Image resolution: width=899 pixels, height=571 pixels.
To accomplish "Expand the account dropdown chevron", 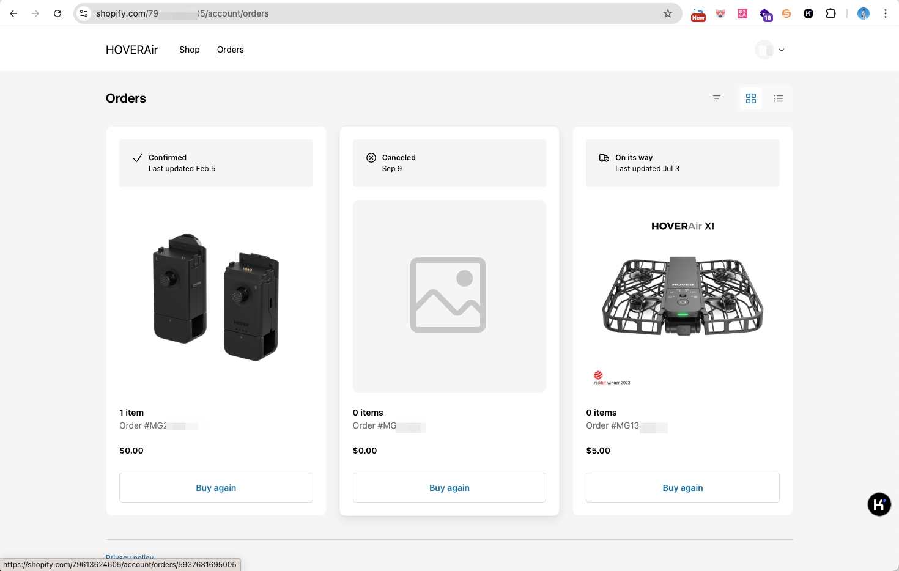I will pos(782,50).
